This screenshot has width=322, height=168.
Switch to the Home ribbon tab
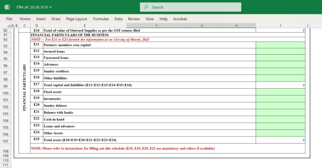[x=25, y=19]
